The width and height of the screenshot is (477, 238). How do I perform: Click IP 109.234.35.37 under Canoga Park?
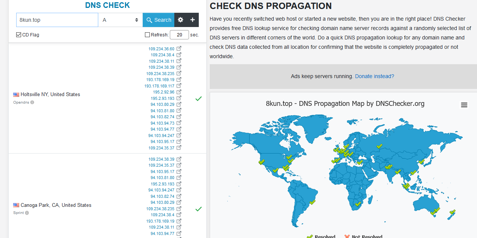pyautogui.click(x=162, y=165)
